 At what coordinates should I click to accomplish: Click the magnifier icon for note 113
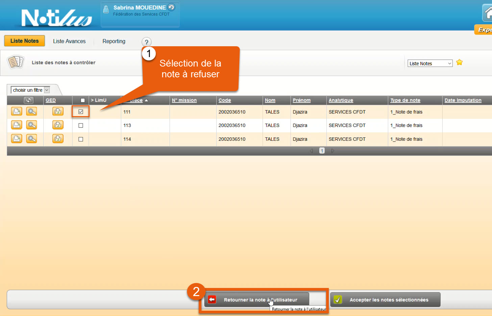(32, 125)
